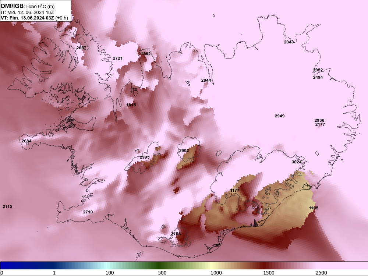
Task: Click the 3024 height value
Action: 296,162
